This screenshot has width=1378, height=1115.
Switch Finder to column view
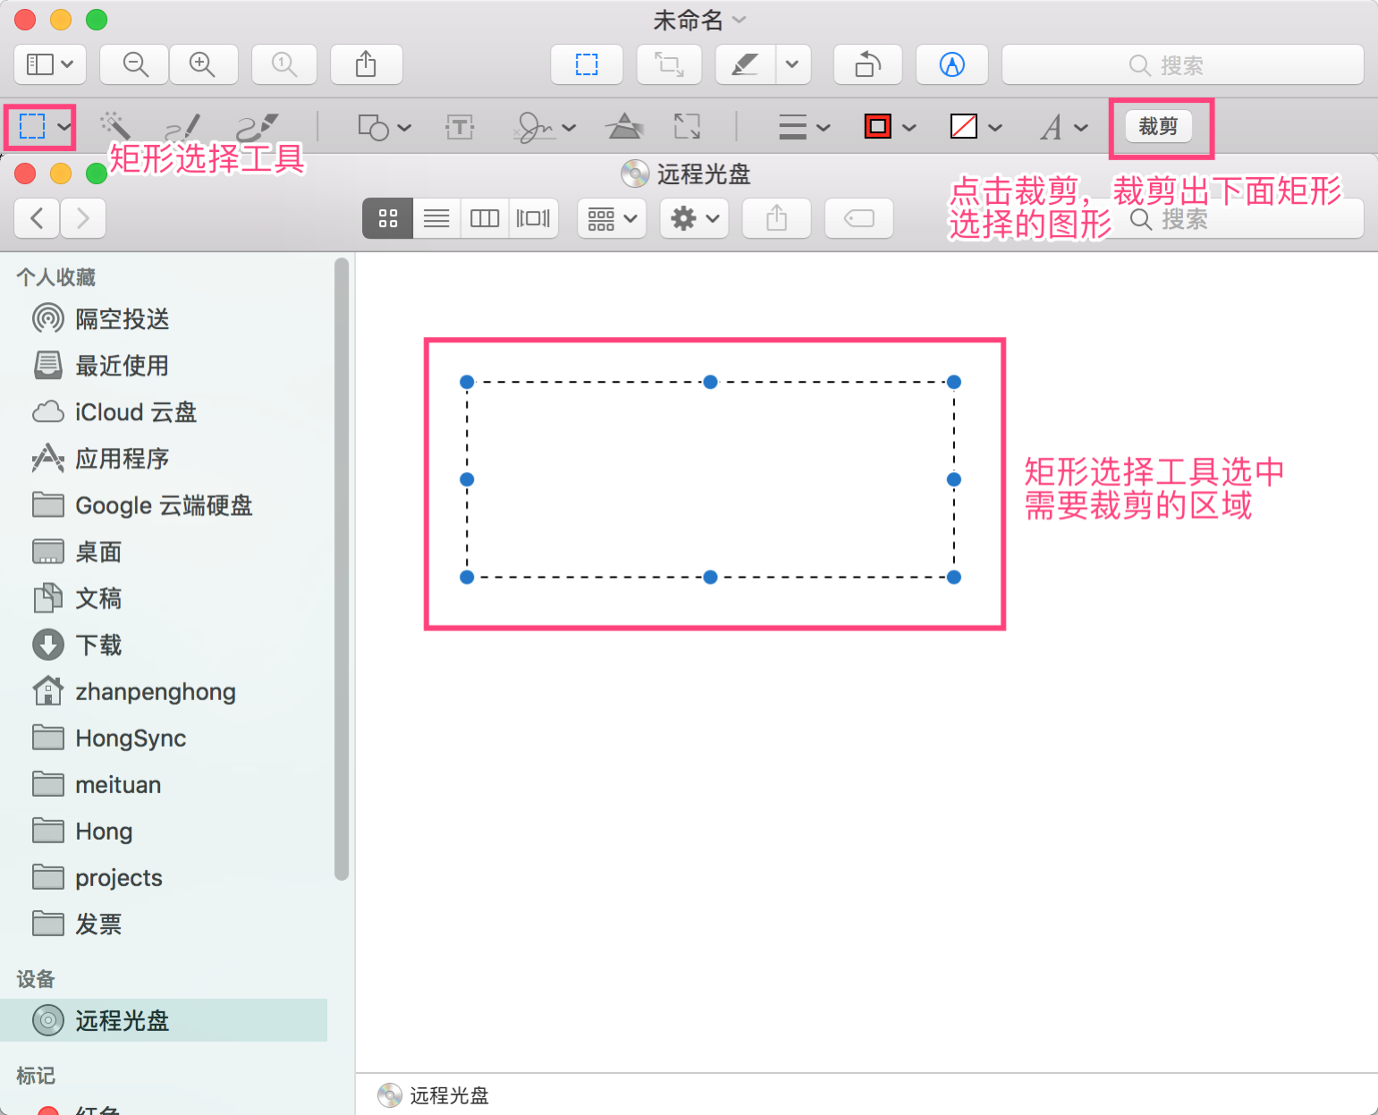click(485, 218)
